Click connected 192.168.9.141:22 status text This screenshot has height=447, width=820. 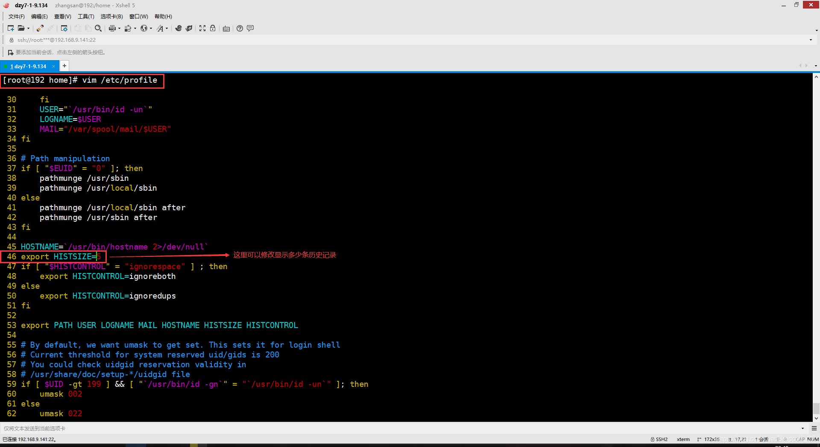click(29, 439)
